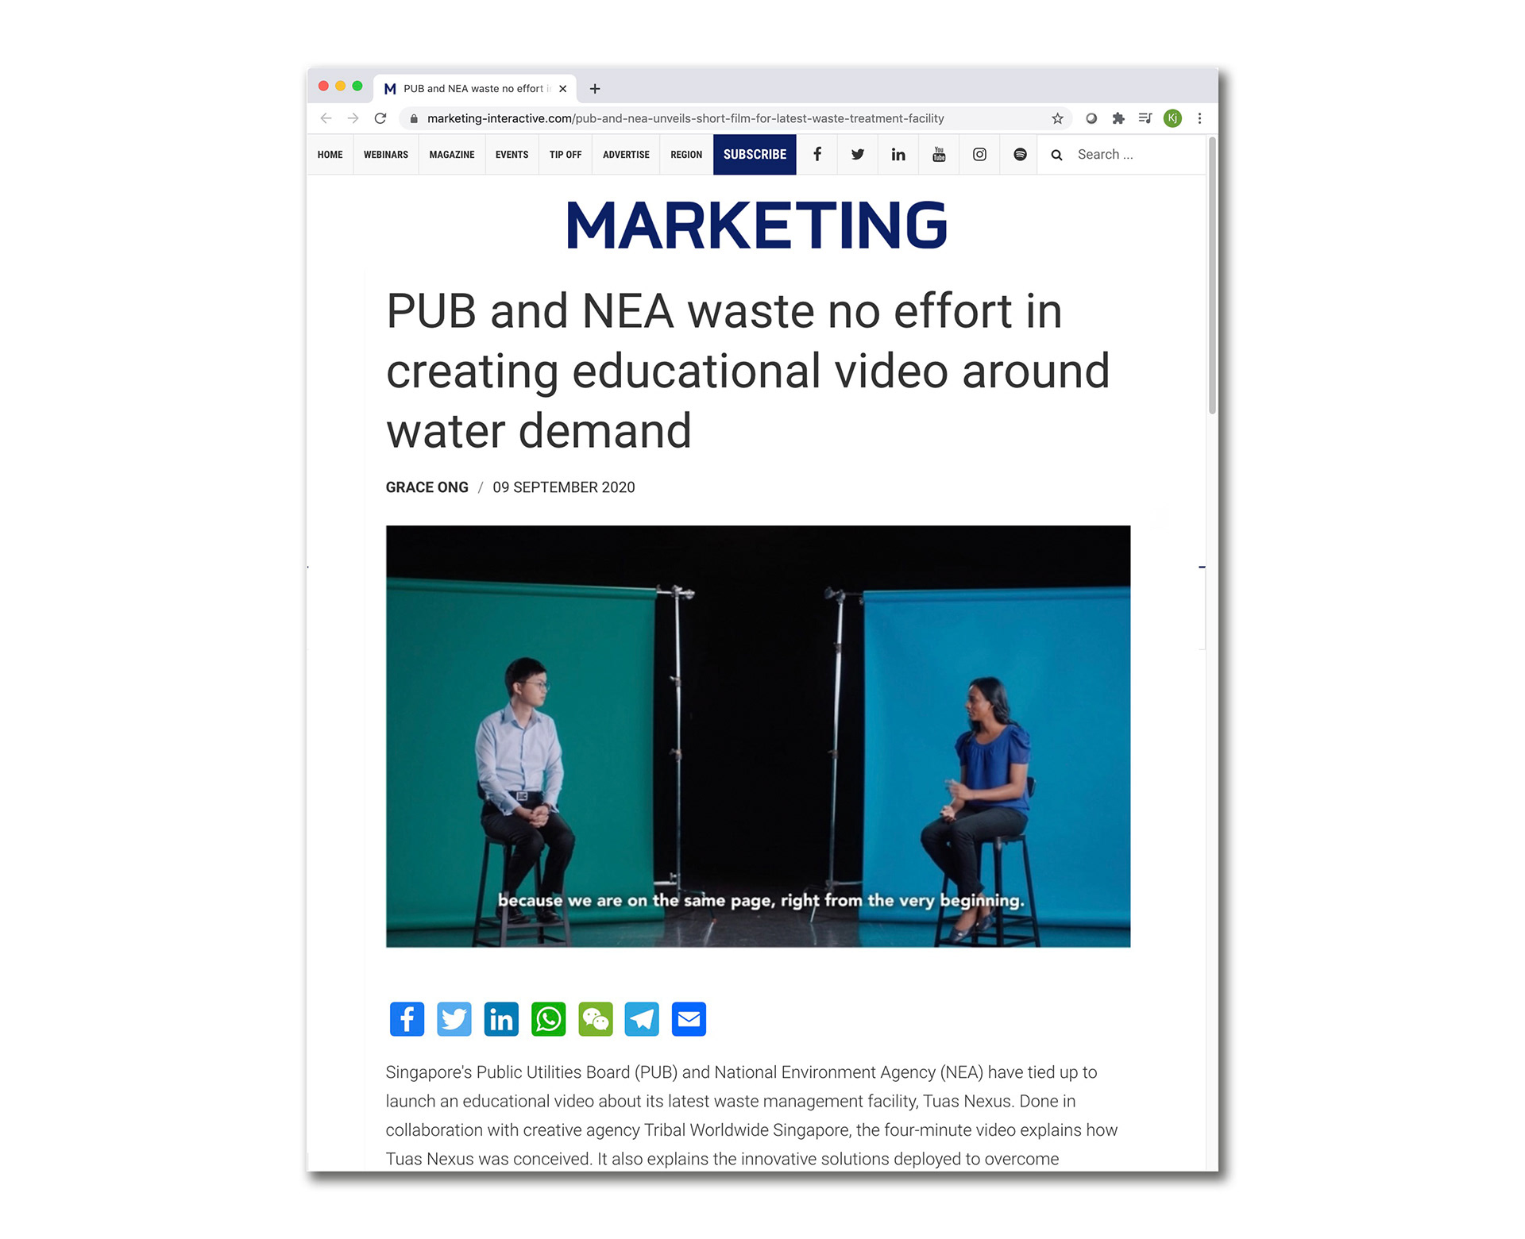Close the PUB and NEA tab
1525x1239 pixels.
[562, 89]
